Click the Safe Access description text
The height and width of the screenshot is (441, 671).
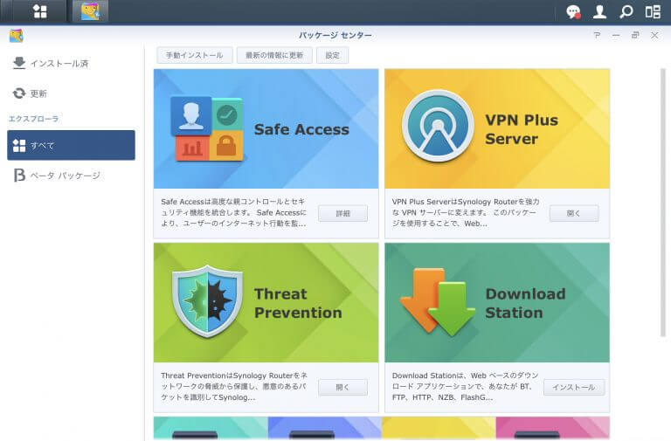[x=233, y=212]
